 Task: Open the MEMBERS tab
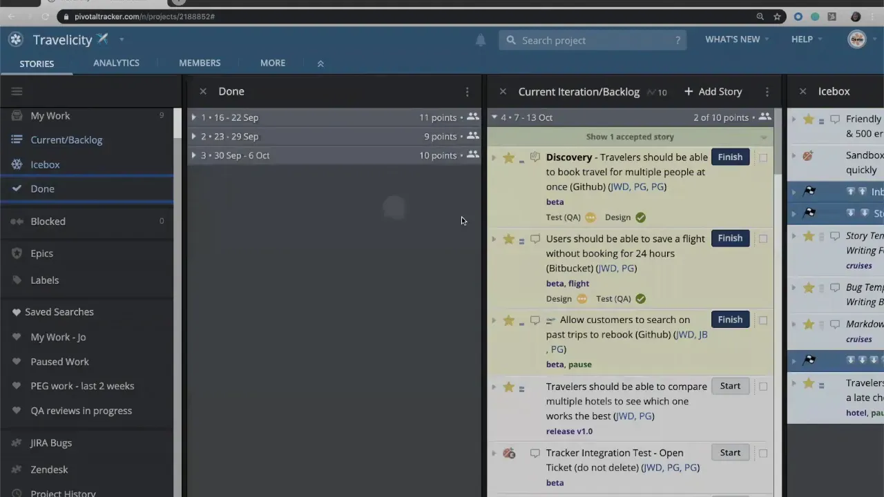click(200, 63)
